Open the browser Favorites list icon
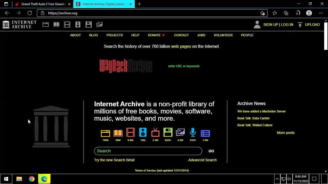Screen dimensions: 328x184 coord(275,13)
